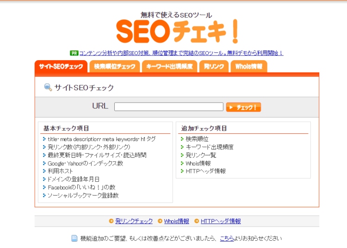The image size is (347, 248).
Task: Switch to the 検索順位チェック tab
Action: tap(114, 66)
